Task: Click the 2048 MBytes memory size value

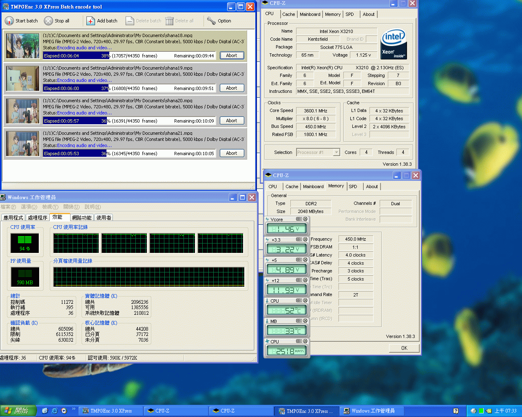Action: pyautogui.click(x=311, y=211)
